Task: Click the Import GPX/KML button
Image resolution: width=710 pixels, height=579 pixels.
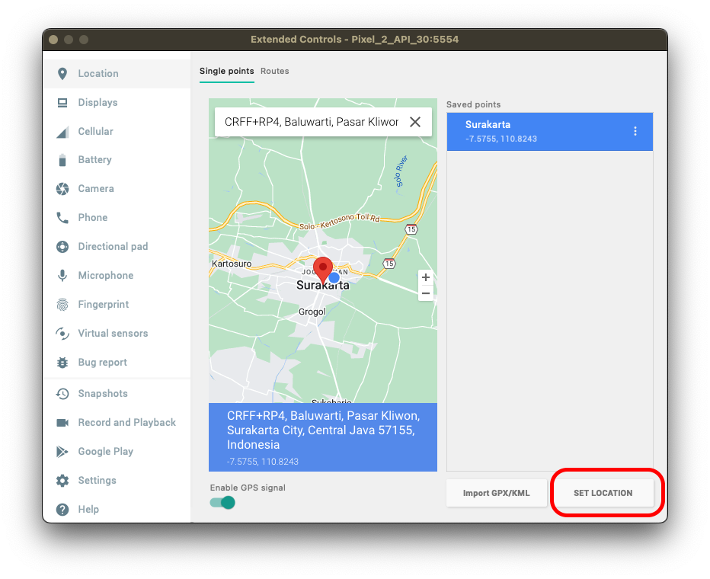Action: click(496, 493)
